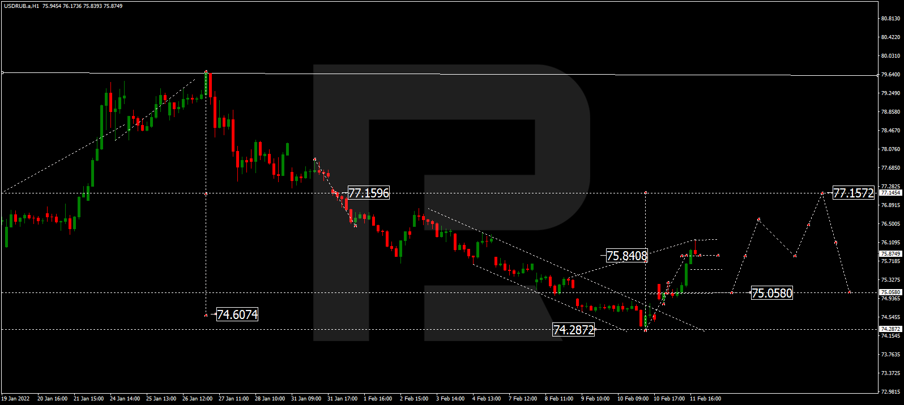Click the 80.8130 level on price axis

(890, 19)
